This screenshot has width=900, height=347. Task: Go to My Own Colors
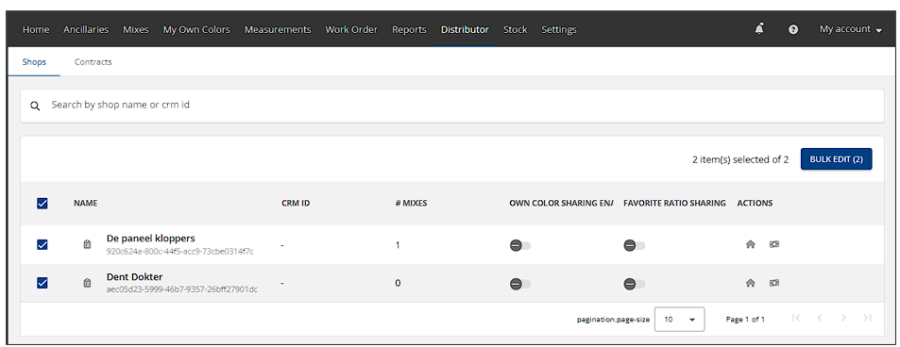click(196, 29)
